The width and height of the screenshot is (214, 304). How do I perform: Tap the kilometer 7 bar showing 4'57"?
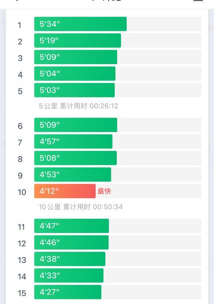[73, 142]
